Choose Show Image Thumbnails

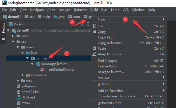pyautogui.click(x=129, y=96)
